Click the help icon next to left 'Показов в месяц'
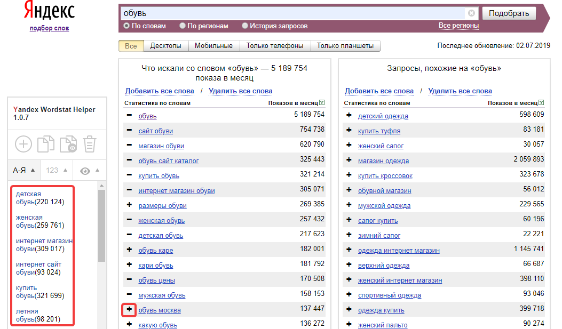This screenshot has height=329, width=562. tap(322, 103)
